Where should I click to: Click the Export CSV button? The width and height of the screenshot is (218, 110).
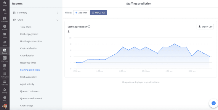(205, 27)
